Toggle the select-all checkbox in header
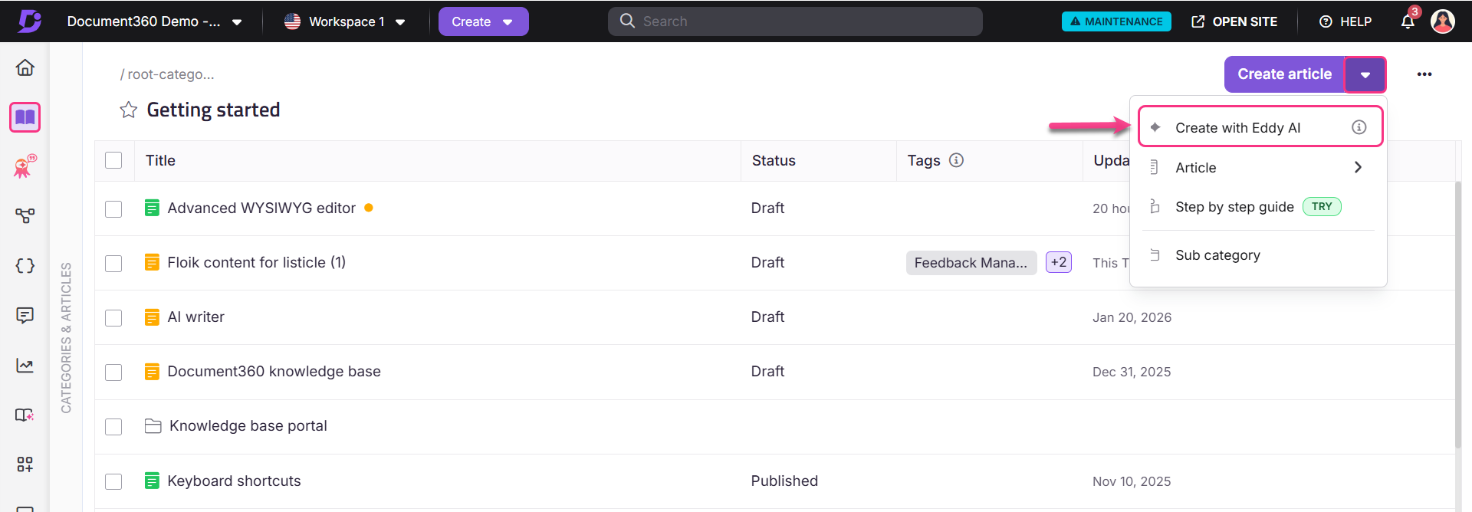 [113, 160]
